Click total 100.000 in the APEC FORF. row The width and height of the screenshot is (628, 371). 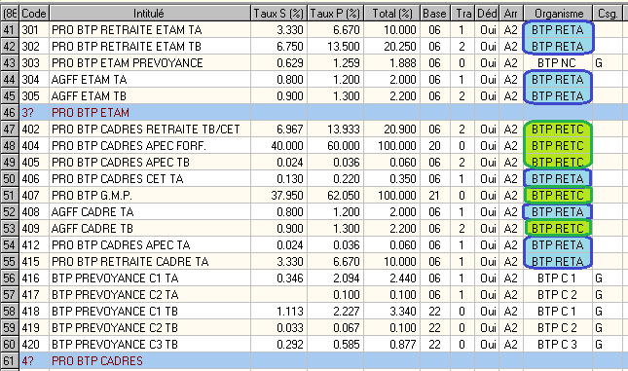[392, 146]
